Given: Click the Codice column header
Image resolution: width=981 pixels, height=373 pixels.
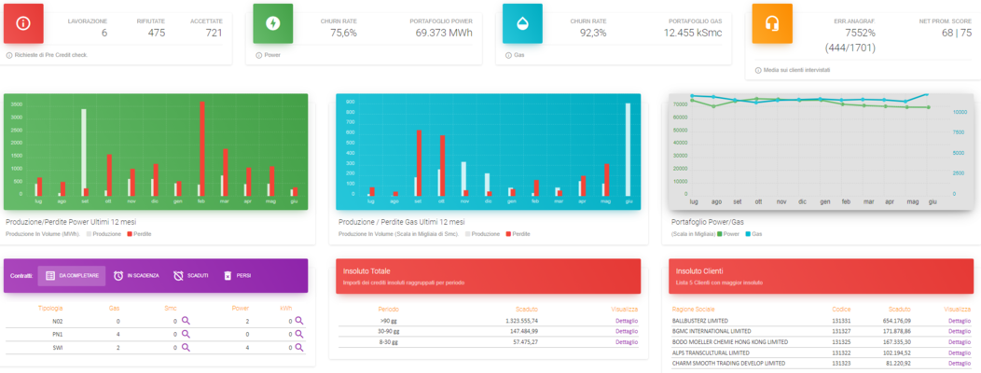Looking at the screenshot, I should tap(841, 310).
